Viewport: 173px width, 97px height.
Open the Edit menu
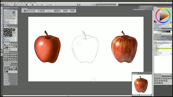5,3
